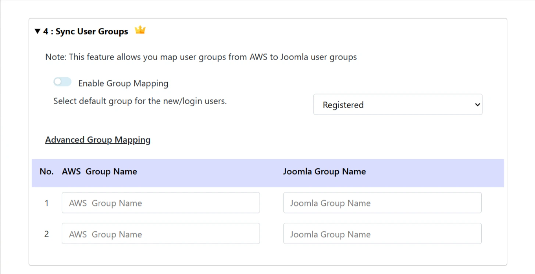Viewport: 535px width, 274px height.
Task: Click the "4 : Sync User Groups" heading
Action: tap(86, 32)
